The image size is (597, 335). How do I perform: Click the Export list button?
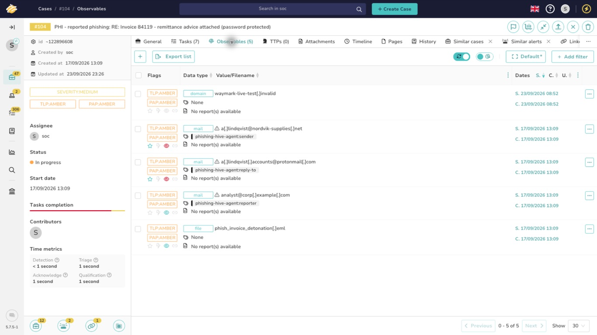(x=174, y=56)
